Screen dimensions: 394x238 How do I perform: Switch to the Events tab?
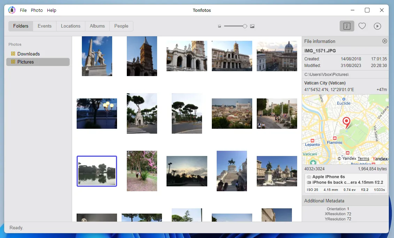(x=45, y=26)
